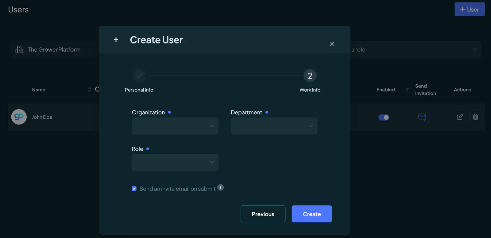The height and width of the screenshot is (238, 491).
Task: Click the Name column sort arrows
Action: [x=90, y=90]
